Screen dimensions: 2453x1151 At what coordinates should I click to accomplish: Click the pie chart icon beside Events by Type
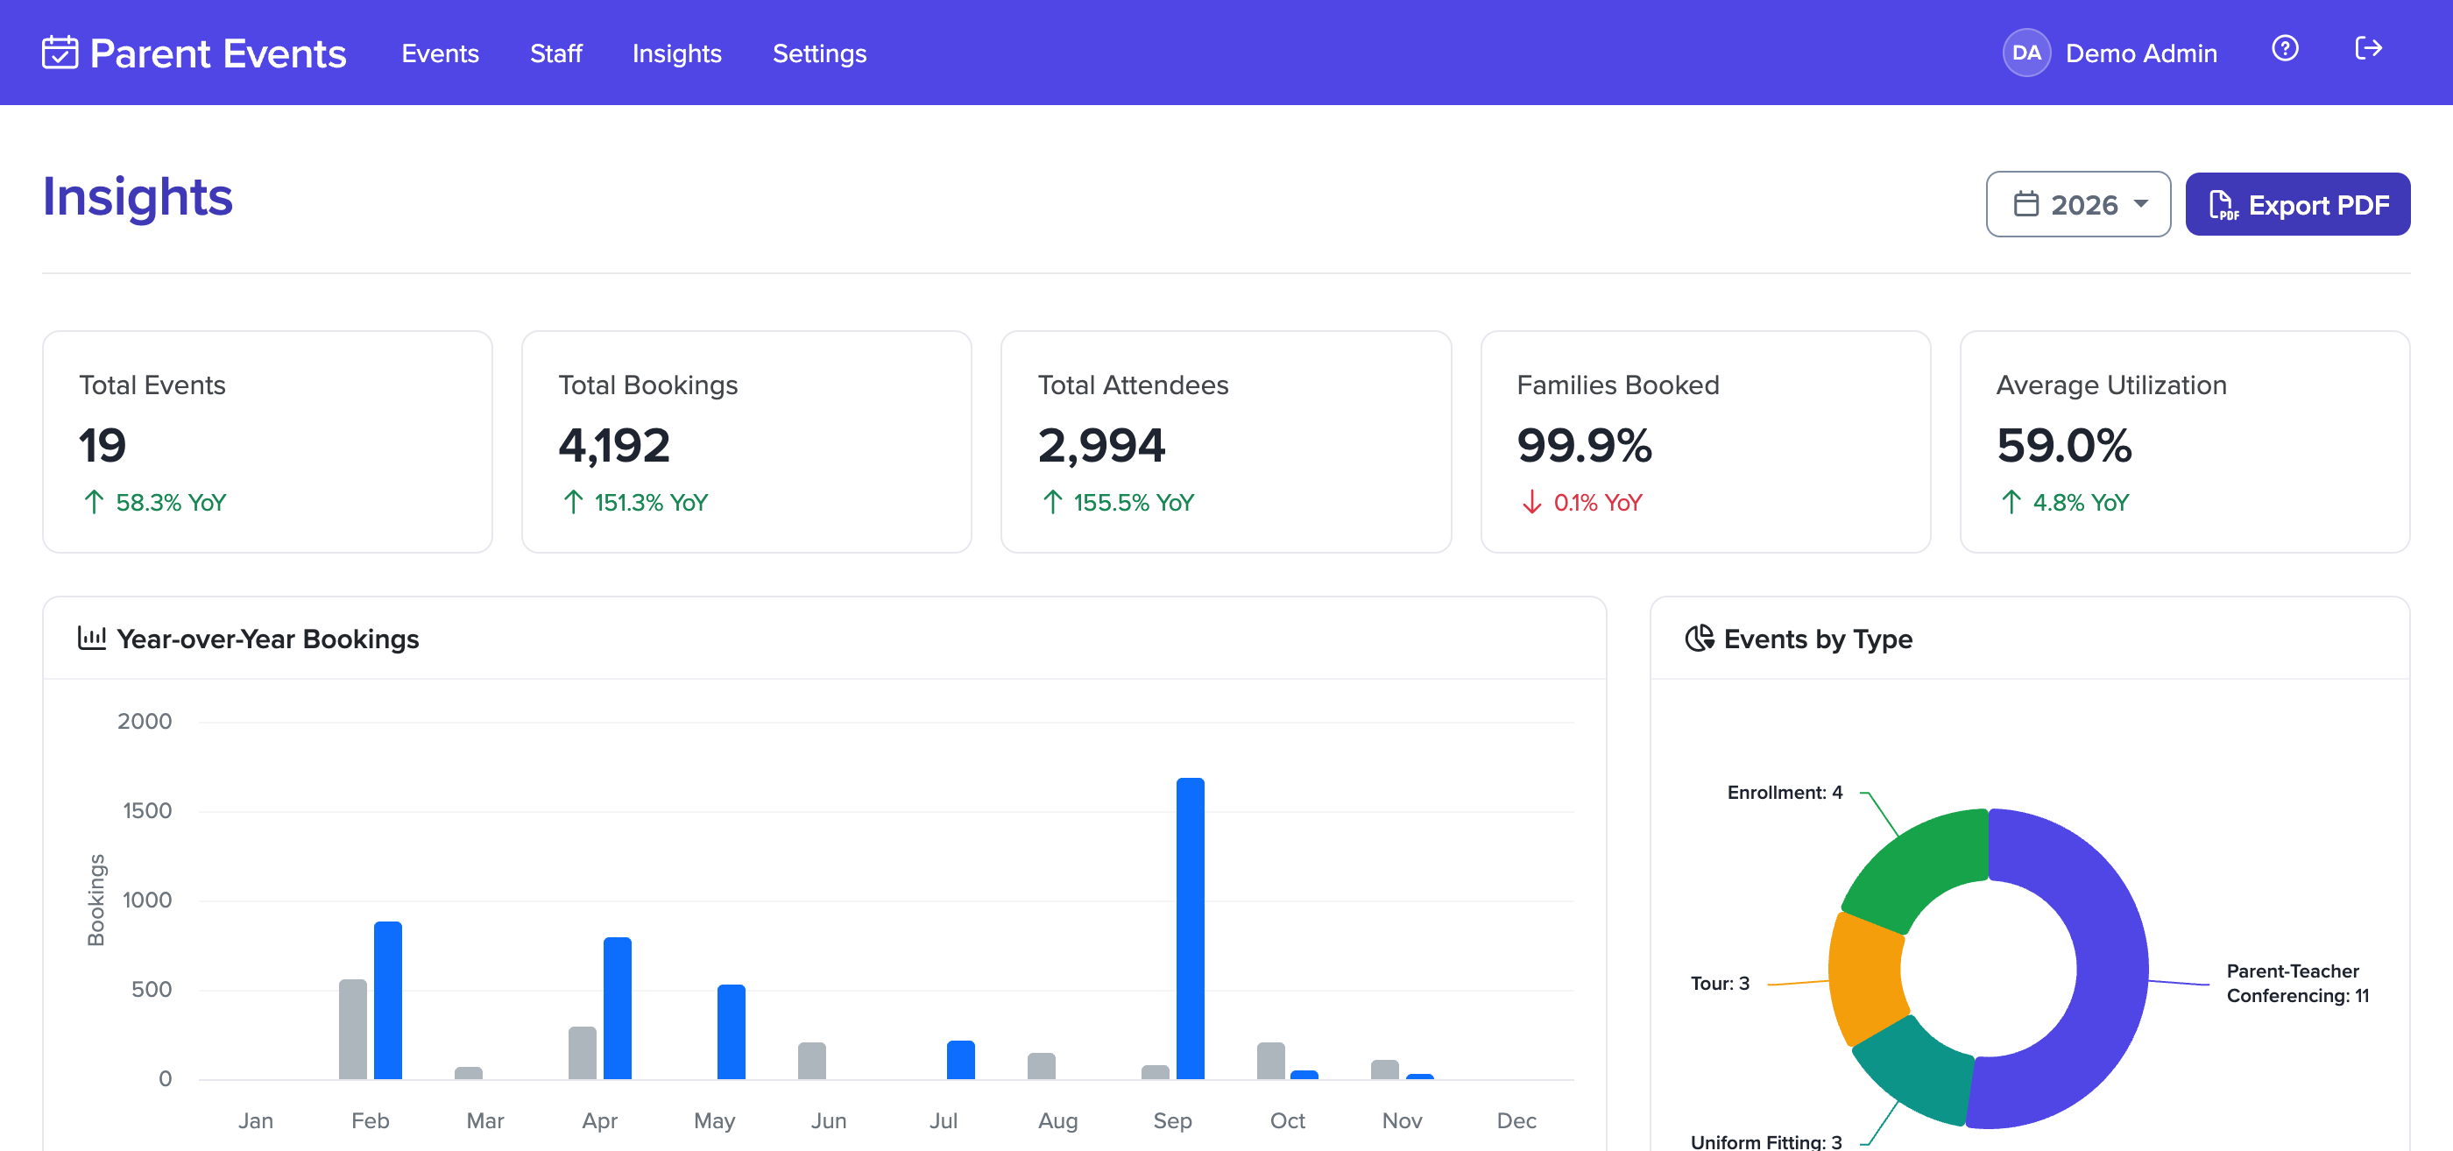tap(1699, 638)
